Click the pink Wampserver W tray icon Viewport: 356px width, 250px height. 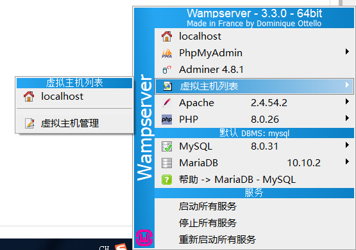click(x=144, y=238)
